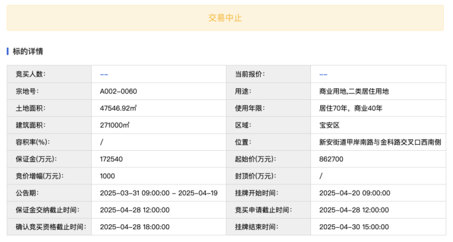This screenshot has height=242, width=453.
Task: Click the 确认竞买资格截止时间 label cell
Action: 50,227
